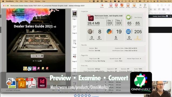Click the Fonts icon in Inspector
The height and width of the screenshot is (97, 172).
(90, 32)
